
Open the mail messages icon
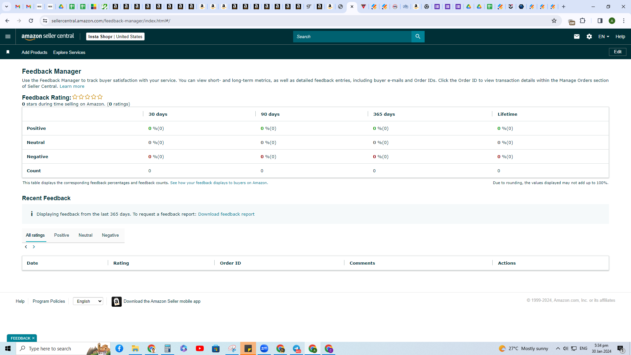click(x=576, y=36)
